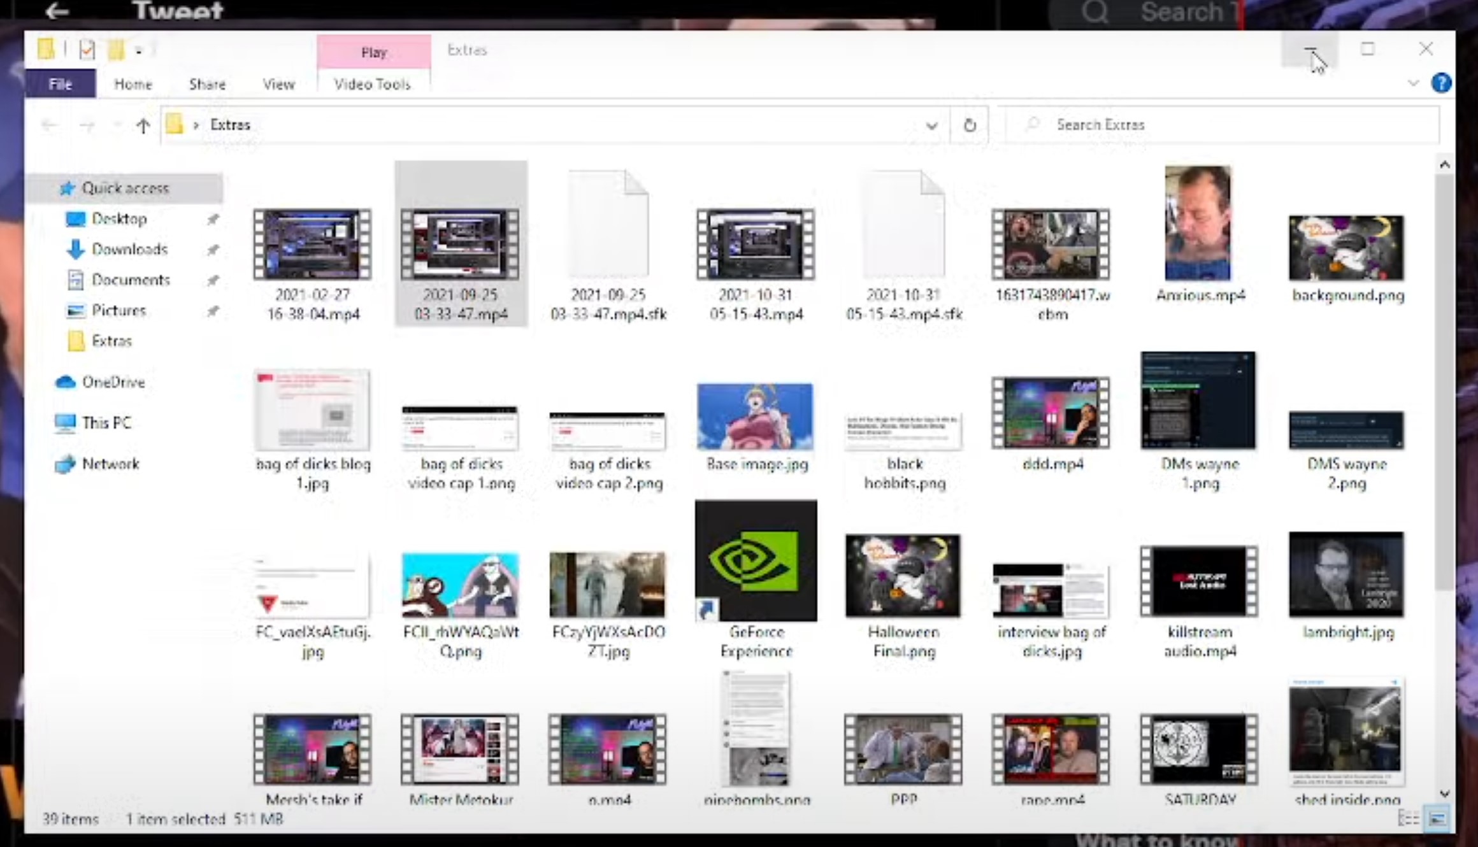Click the scrollbar down arrow
Viewport: 1478px width, 847px height.
[1445, 794]
